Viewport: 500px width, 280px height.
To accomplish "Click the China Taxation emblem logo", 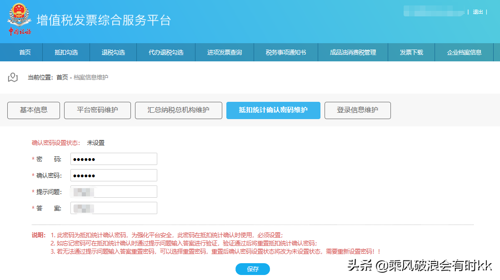I will [18, 19].
